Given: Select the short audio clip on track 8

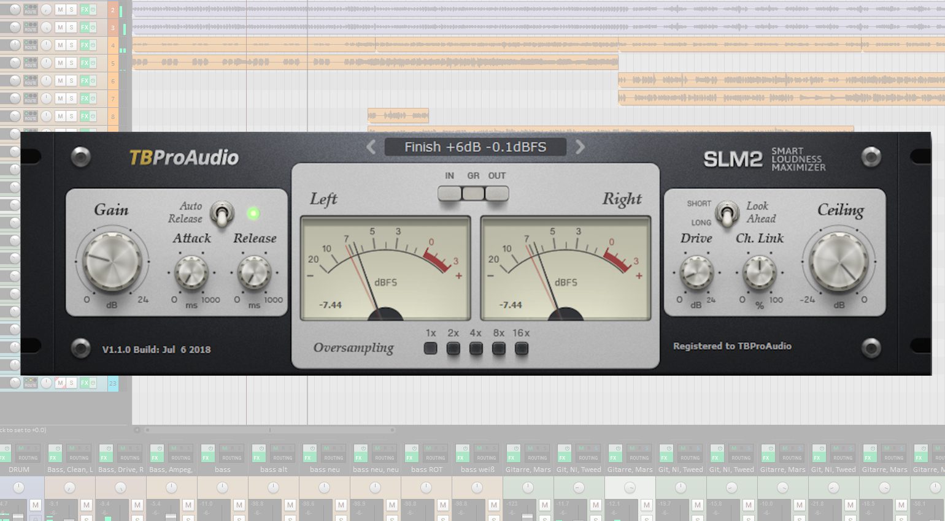Looking at the screenshot, I should (398, 115).
